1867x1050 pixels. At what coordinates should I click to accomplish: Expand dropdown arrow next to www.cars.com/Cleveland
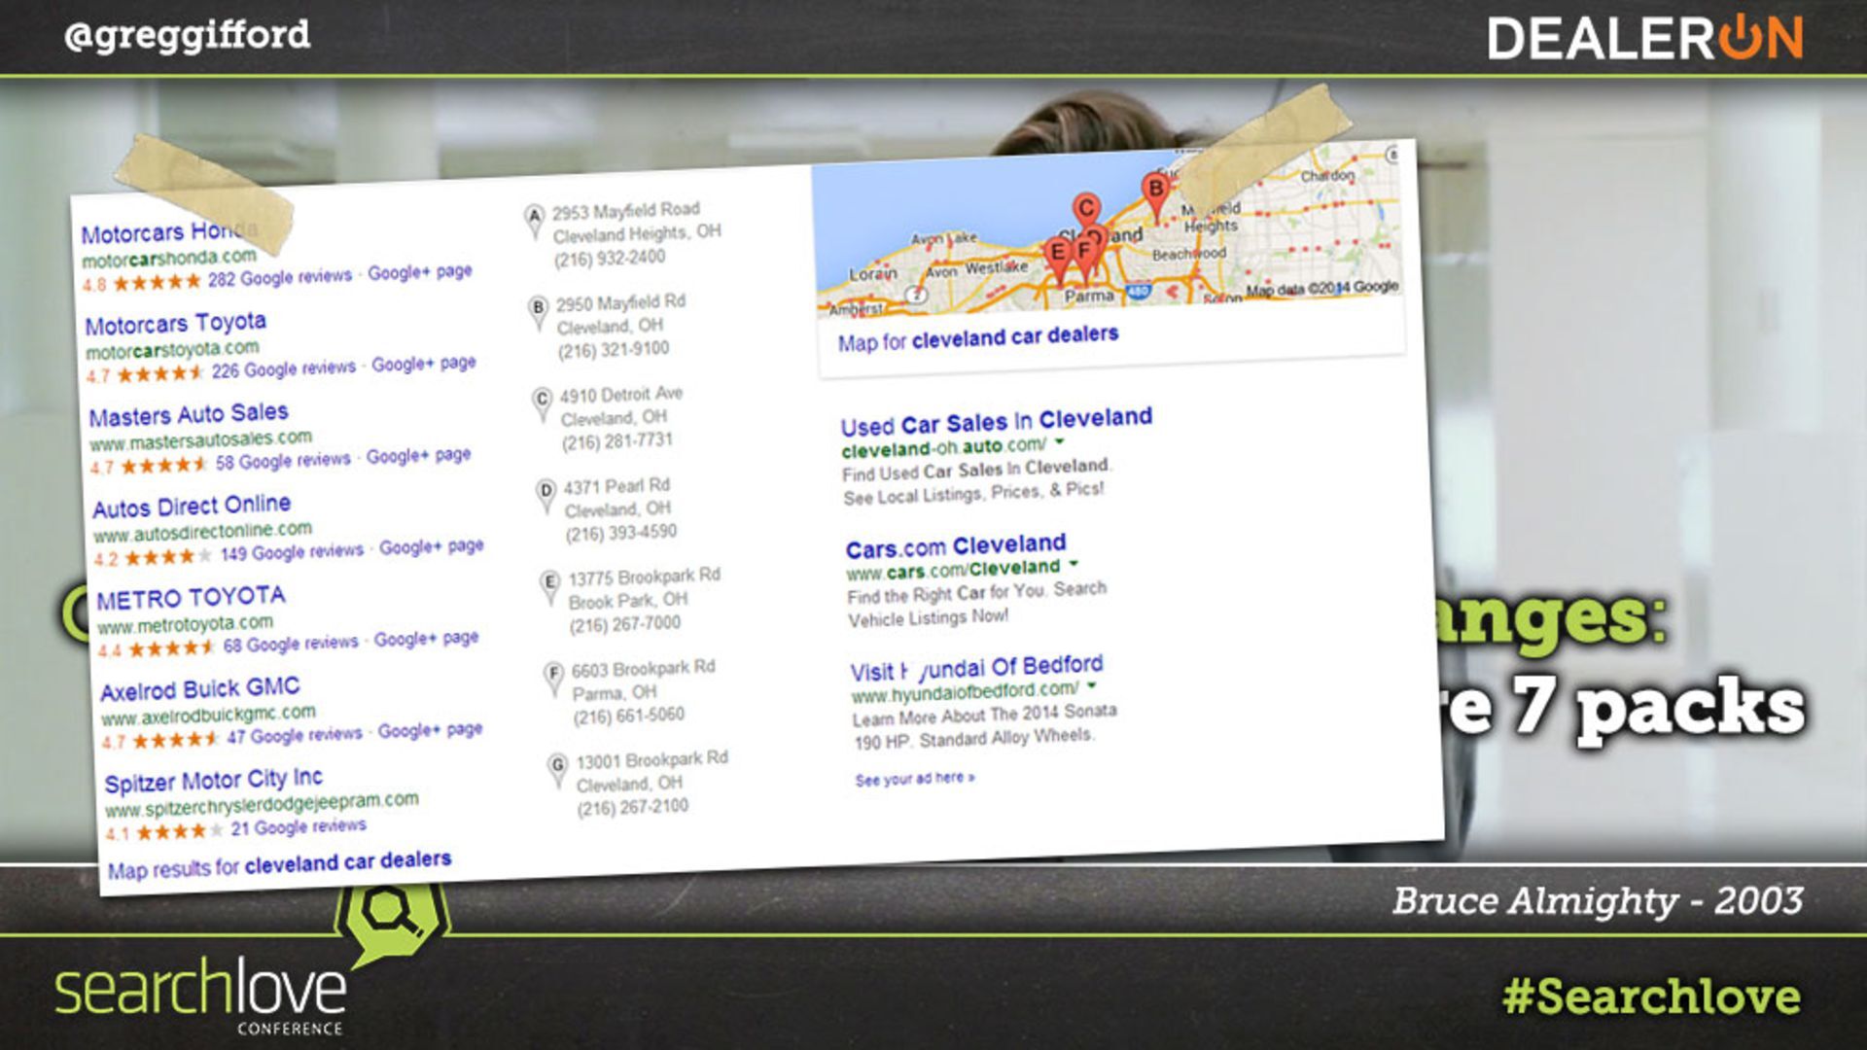click(1074, 563)
